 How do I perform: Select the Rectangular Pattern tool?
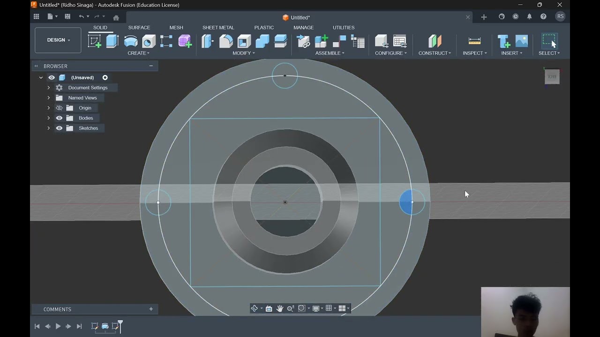click(x=166, y=41)
